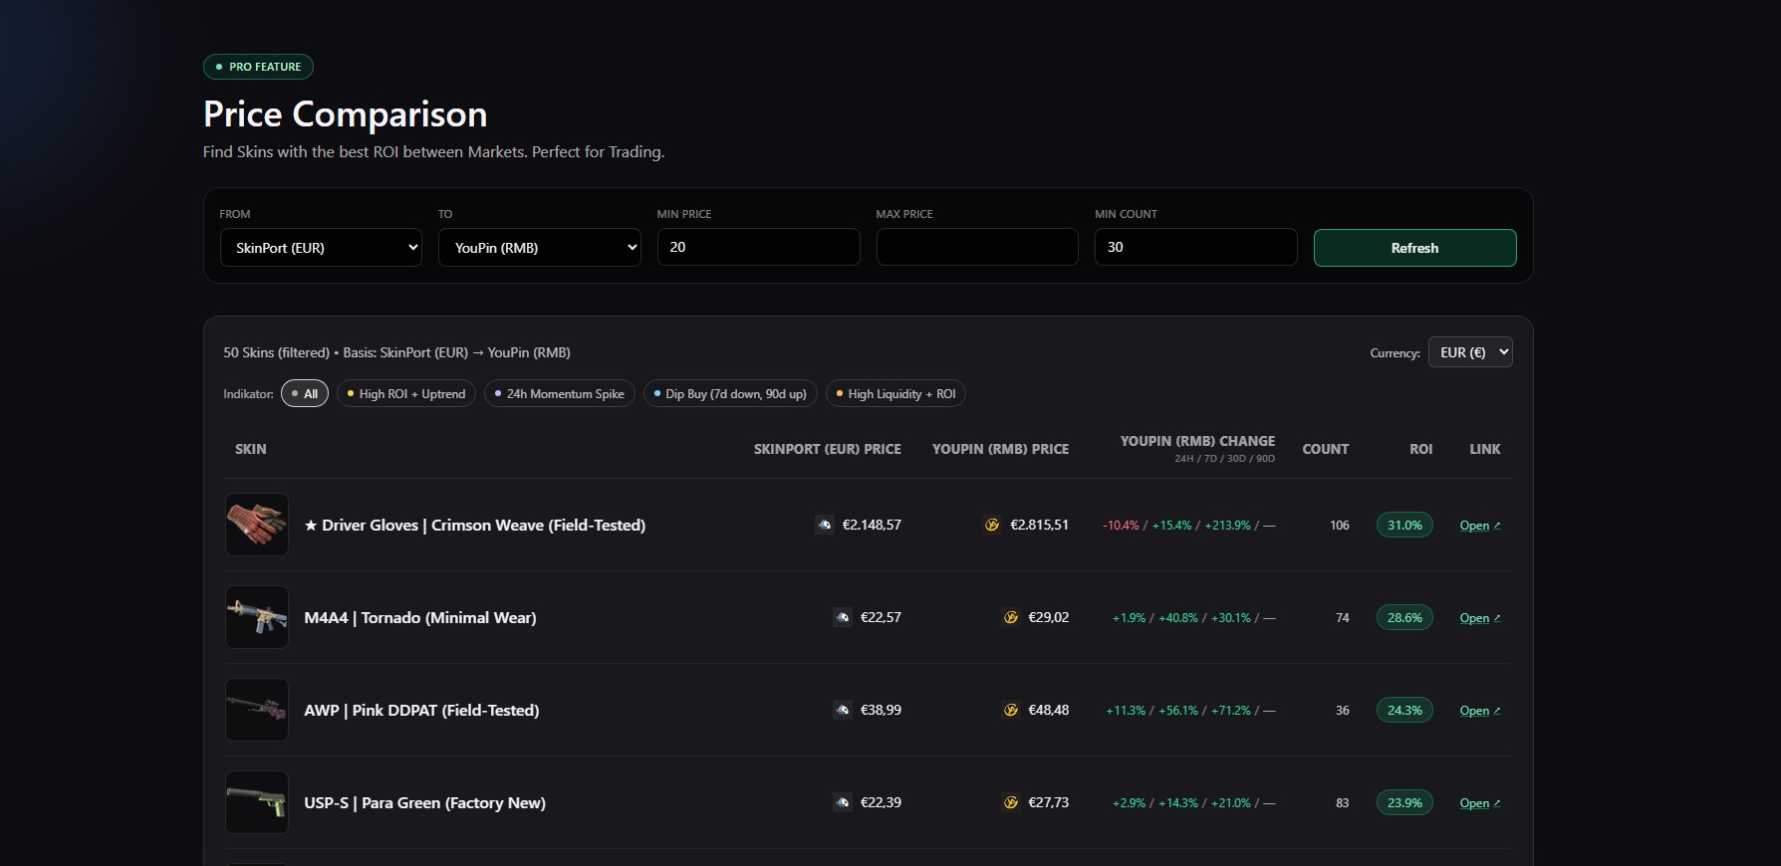Focus the Max Price input field
The height and width of the screenshot is (866, 1781).
click(976, 247)
